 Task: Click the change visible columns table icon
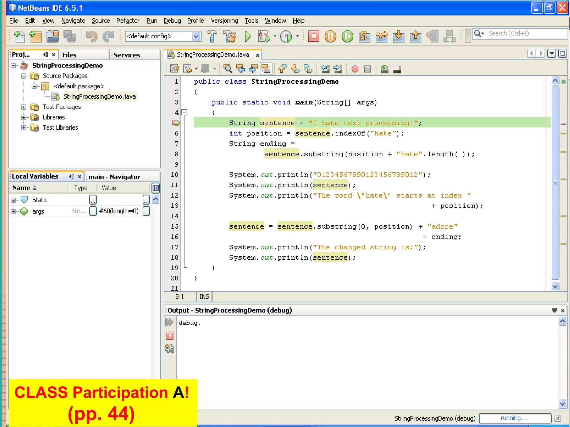[x=156, y=188]
